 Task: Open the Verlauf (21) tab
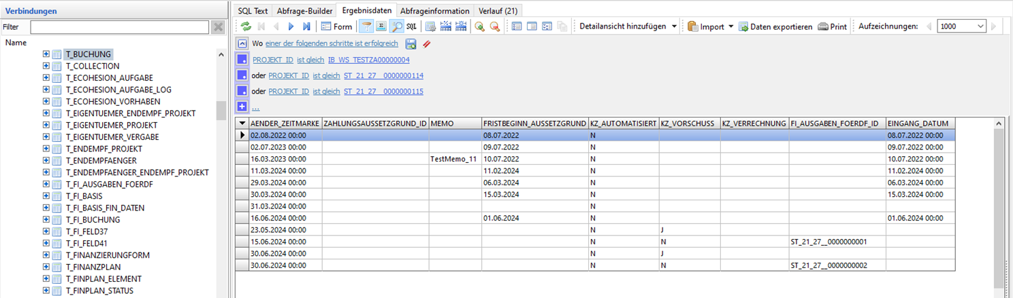pos(498,11)
